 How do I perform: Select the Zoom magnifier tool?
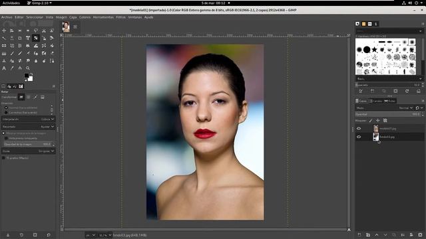(28, 68)
